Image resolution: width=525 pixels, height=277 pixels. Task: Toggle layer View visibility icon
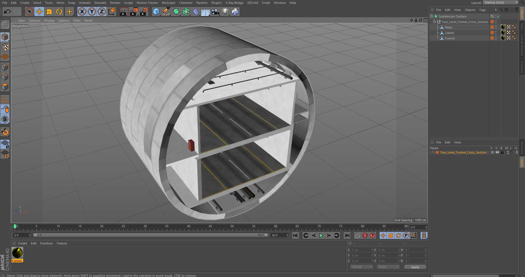coord(497,152)
